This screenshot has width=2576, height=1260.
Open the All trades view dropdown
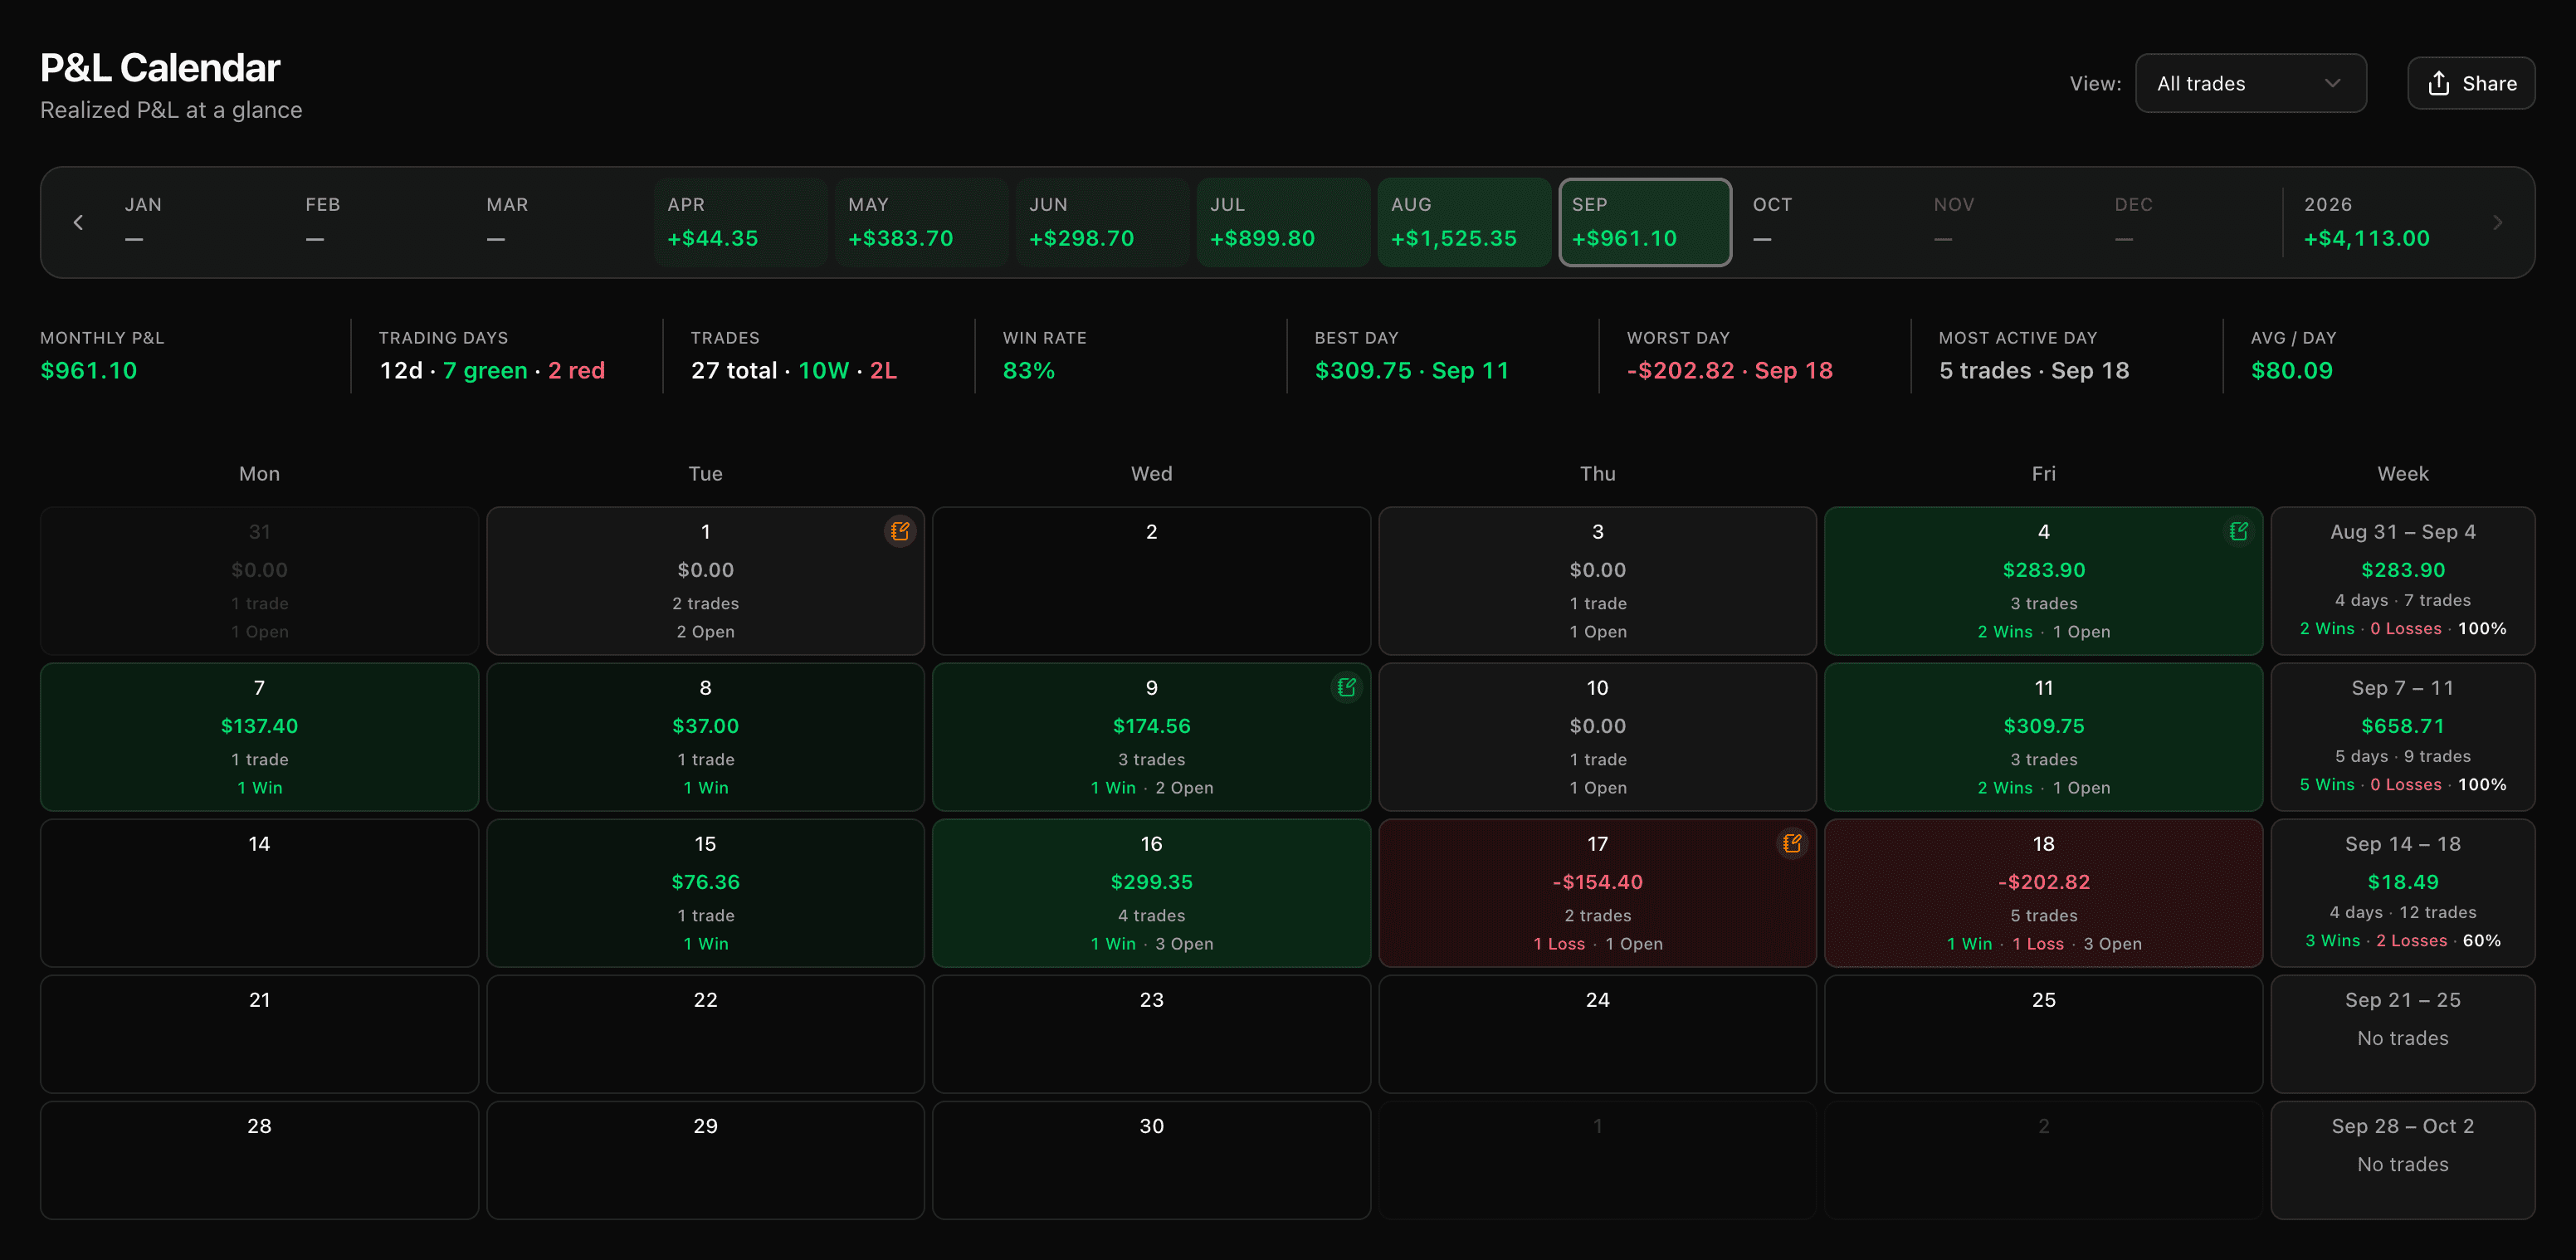(x=2250, y=83)
